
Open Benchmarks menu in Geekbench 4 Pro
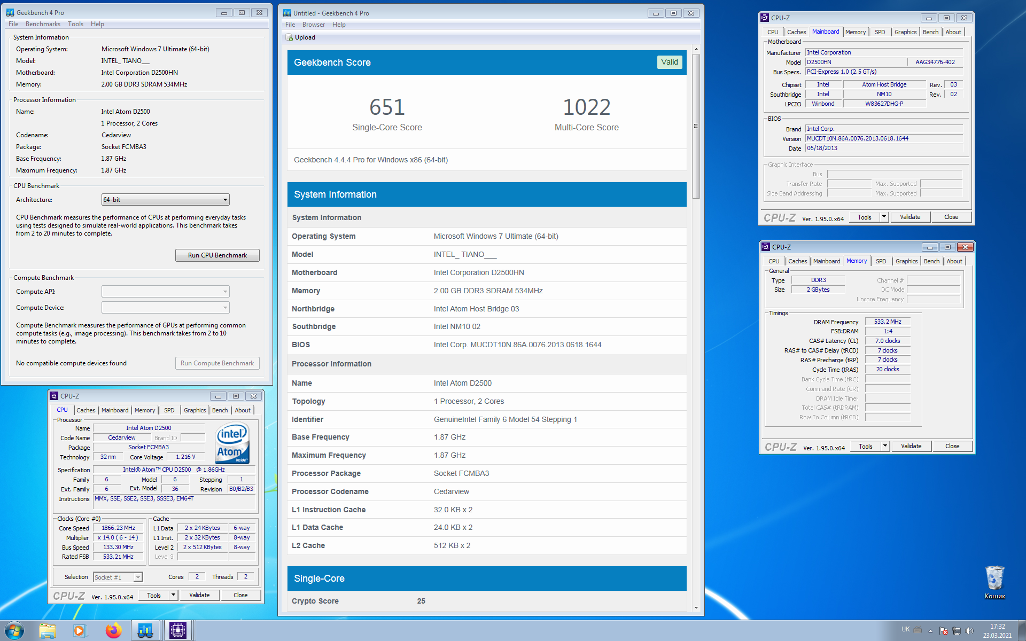[43, 24]
